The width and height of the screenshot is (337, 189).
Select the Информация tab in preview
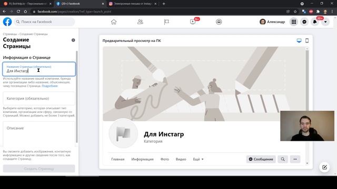[143, 159]
